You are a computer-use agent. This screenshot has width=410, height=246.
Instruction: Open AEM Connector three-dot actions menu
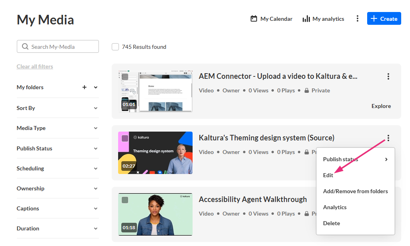point(388,76)
